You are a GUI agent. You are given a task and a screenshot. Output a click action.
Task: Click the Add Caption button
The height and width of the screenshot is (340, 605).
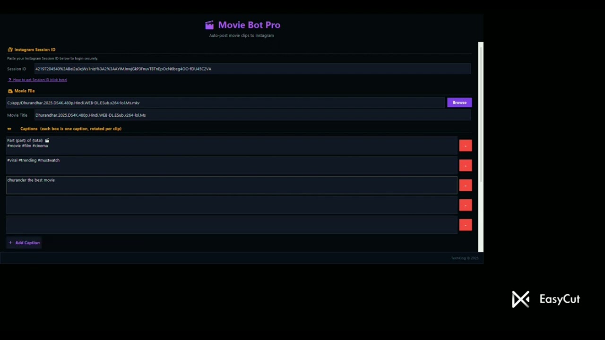coord(24,243)
